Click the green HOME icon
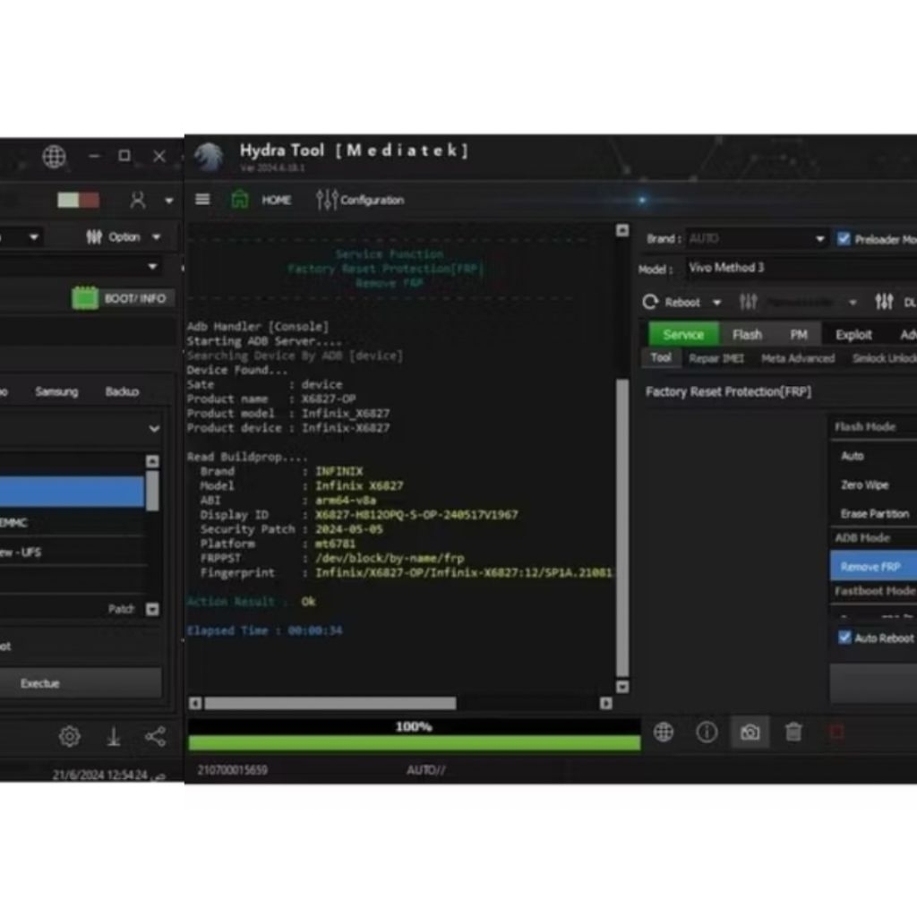Image resolution: width=917 pixels, height=917 pixels. [239, 200]
